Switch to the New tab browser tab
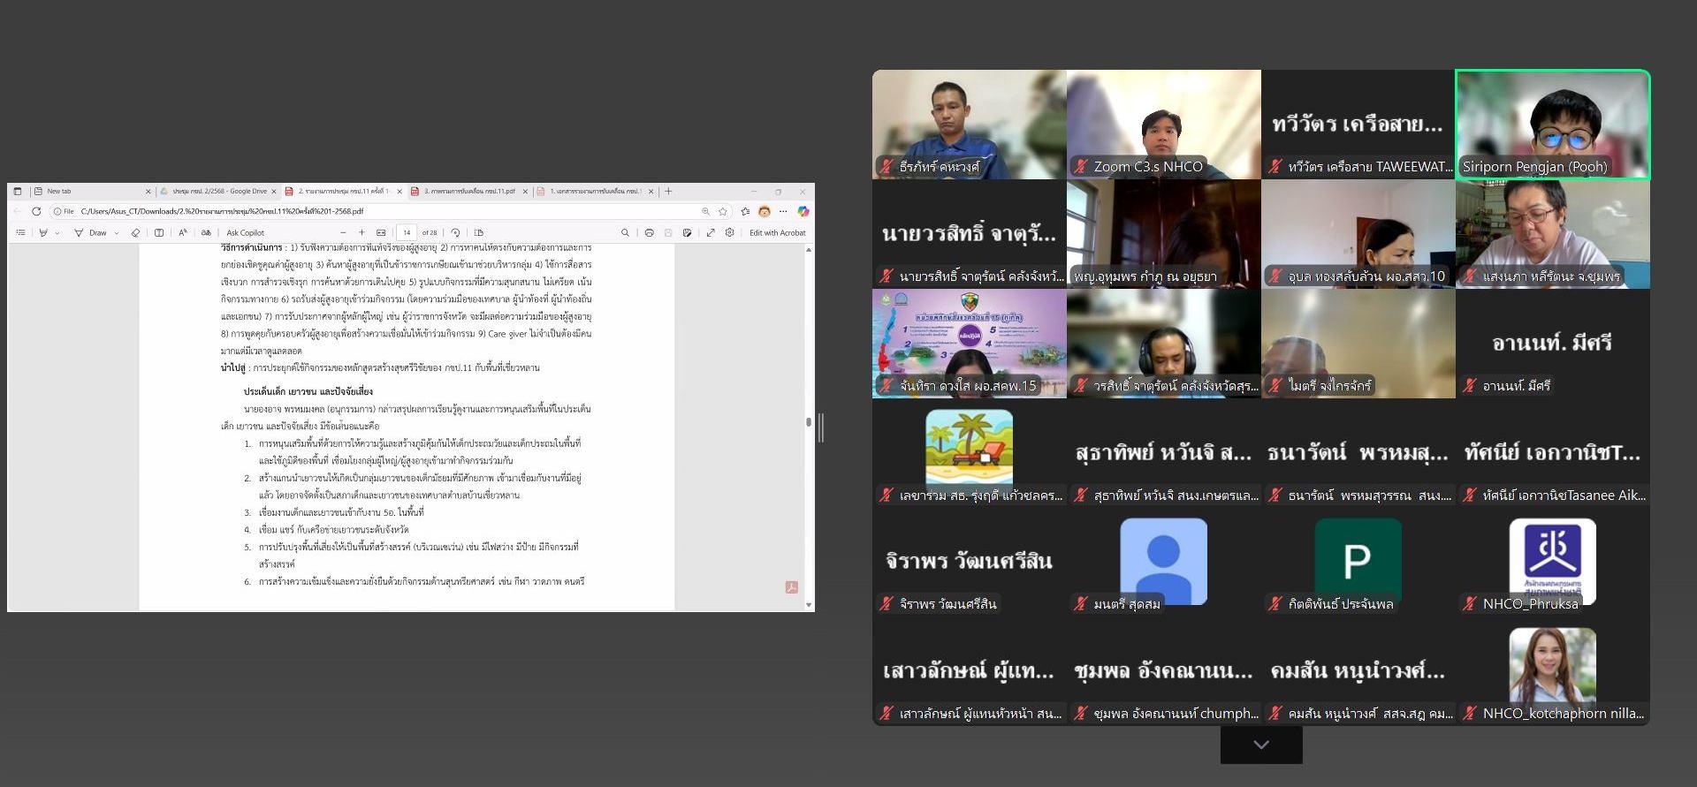The image size is (1697, 787). 88,191
